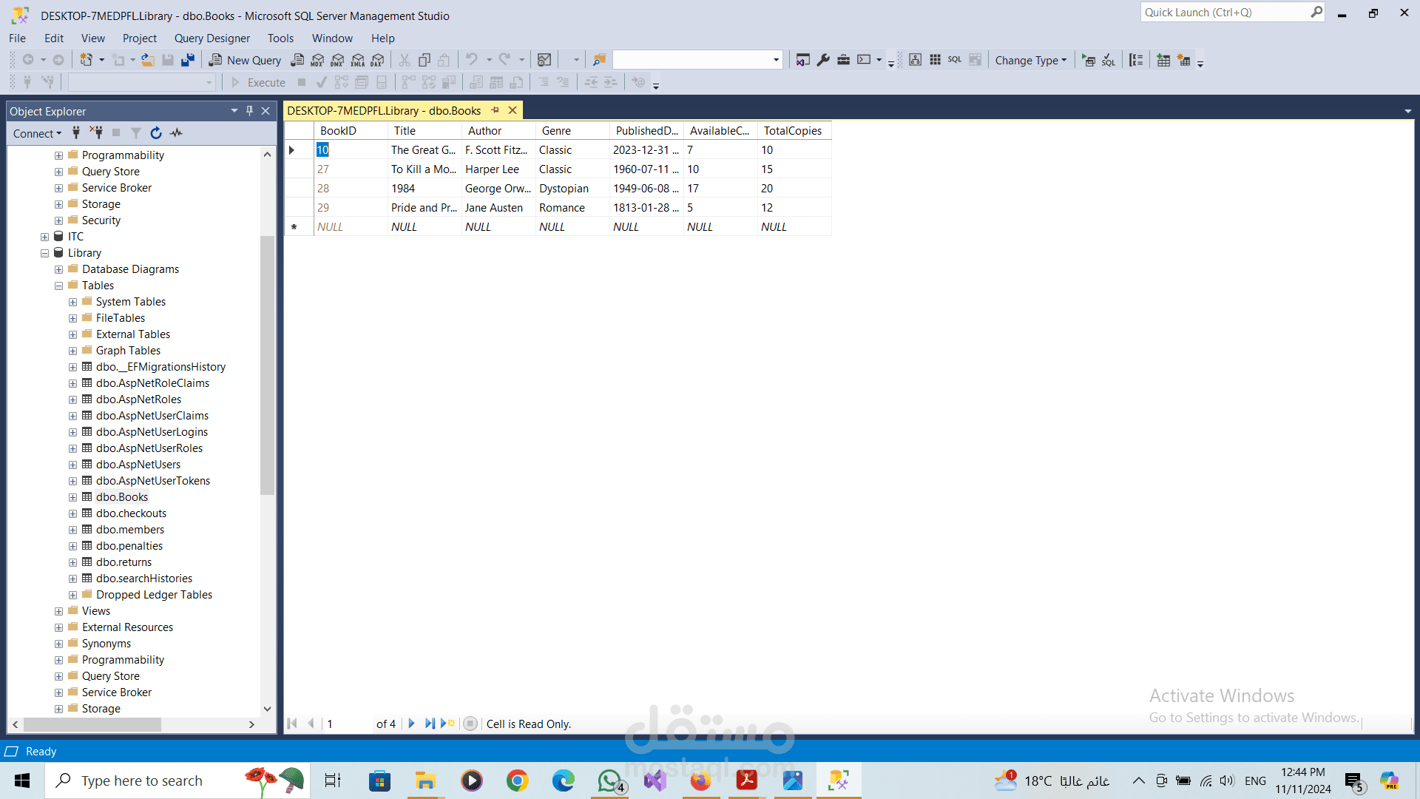Click the 'Romance' genre cell
The height and width of the screenshot is (799, 1420).
(x=572, y=208)
